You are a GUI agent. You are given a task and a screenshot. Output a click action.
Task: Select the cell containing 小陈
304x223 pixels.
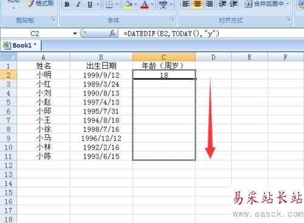click(x=43, y=156)
